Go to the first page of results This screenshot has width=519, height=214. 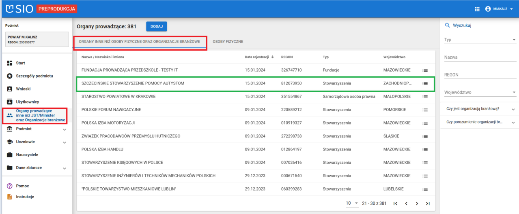pos(395,203)
